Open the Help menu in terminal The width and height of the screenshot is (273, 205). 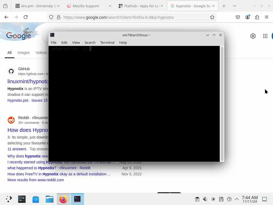123,42
